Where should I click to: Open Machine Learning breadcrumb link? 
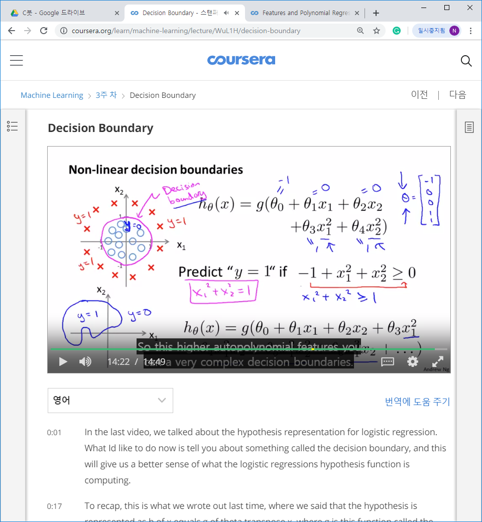[x=52, y=95]
